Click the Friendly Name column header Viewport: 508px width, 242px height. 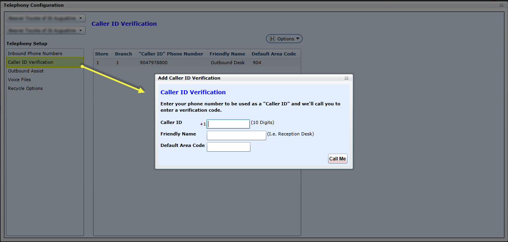[227, 54]
